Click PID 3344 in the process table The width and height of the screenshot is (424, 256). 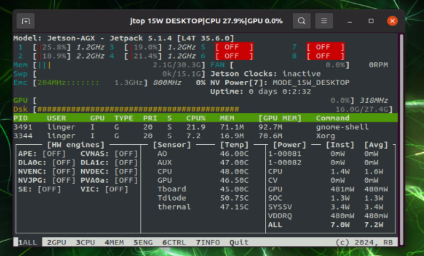point(23,136)
